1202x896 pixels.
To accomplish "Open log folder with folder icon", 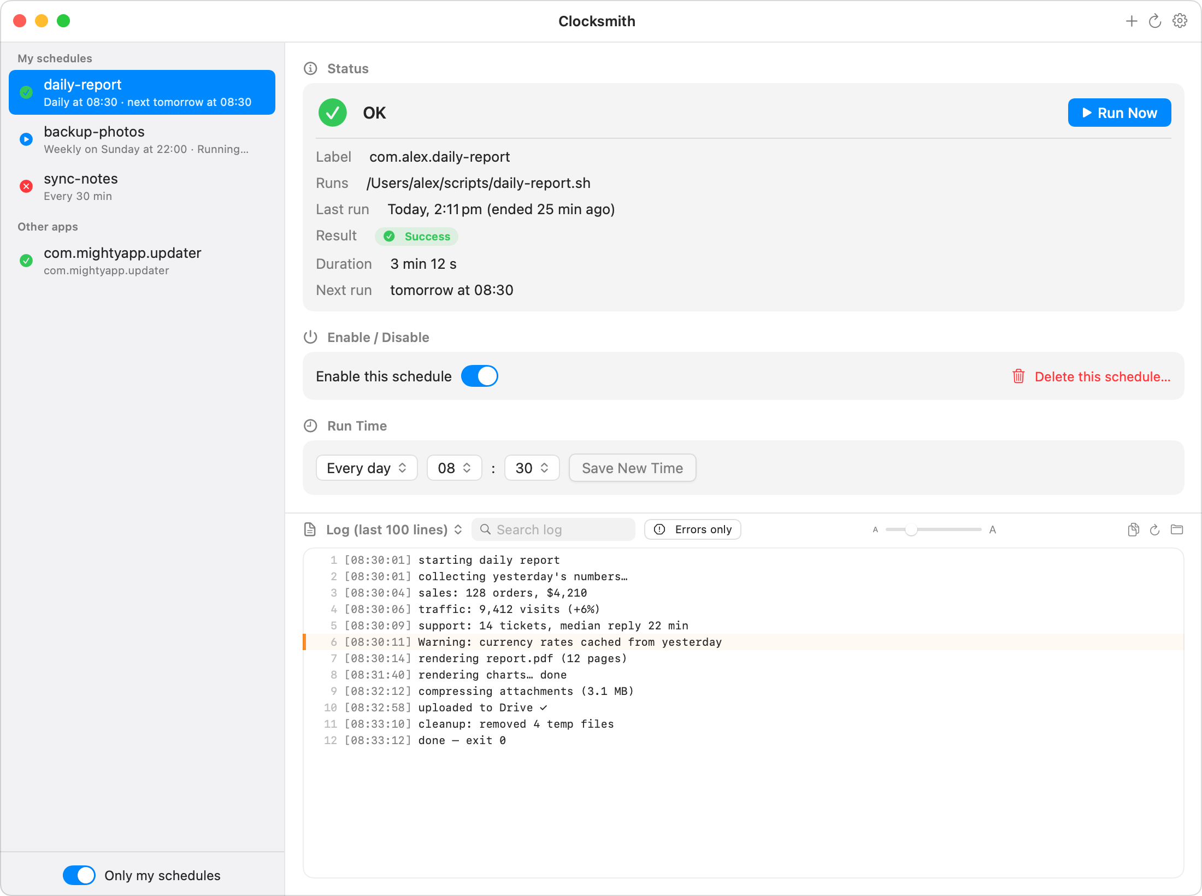I will click(x=1177, y=529).
